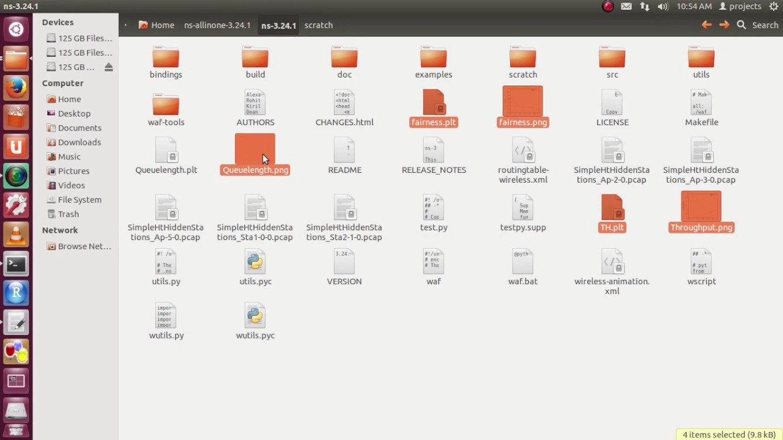Select the TH.plt file
This screenshot has width=783, height=440.
click(x=612, y=214)
